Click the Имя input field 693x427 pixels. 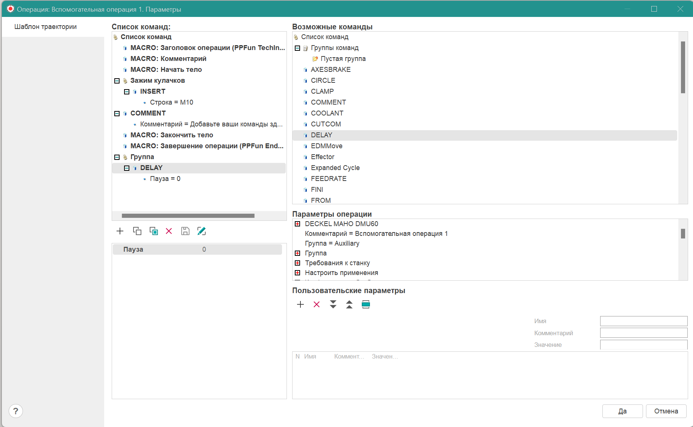pyautogui.click(x=643, y=321)
